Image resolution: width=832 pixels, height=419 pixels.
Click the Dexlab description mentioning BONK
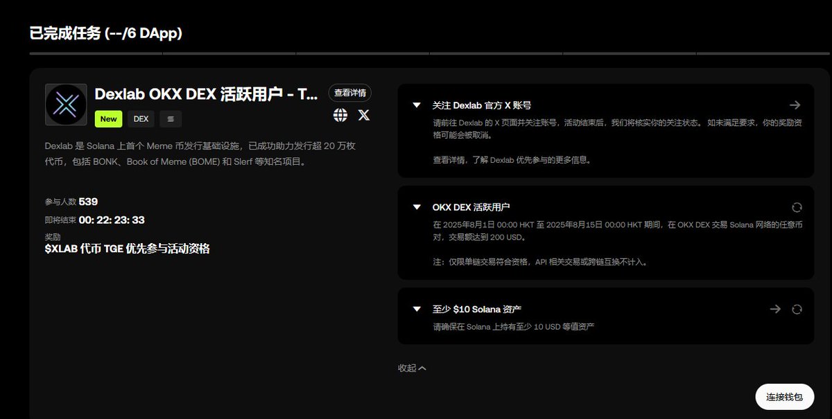tap(200, 154)
